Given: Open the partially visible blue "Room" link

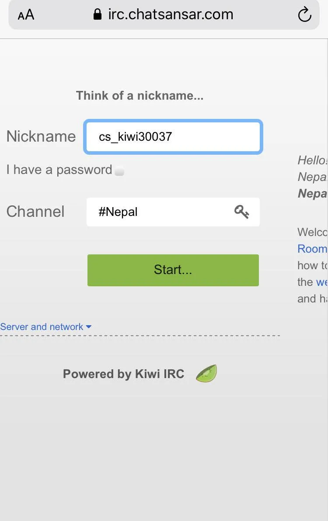Looking at the screenshot, I should coord(312,249).
